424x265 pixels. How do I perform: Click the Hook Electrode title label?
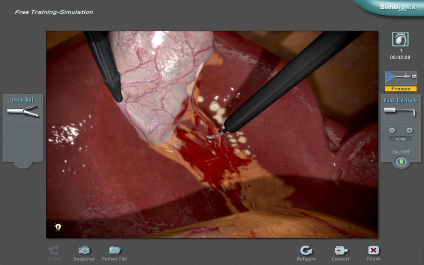click(401, 100)
